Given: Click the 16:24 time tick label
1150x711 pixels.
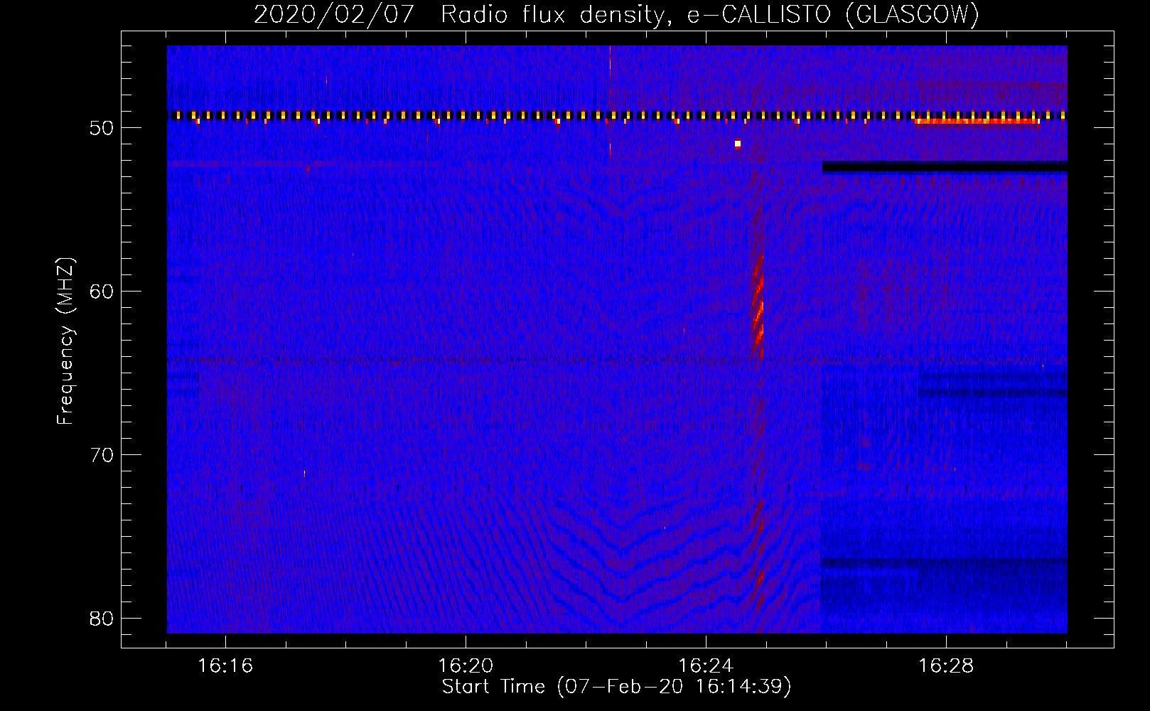Looking at the screenshot, I should coord(706,666).
